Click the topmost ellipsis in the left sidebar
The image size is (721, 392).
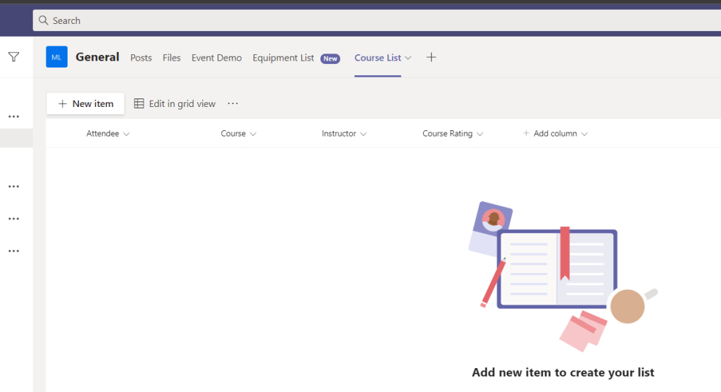pos(13,116)
